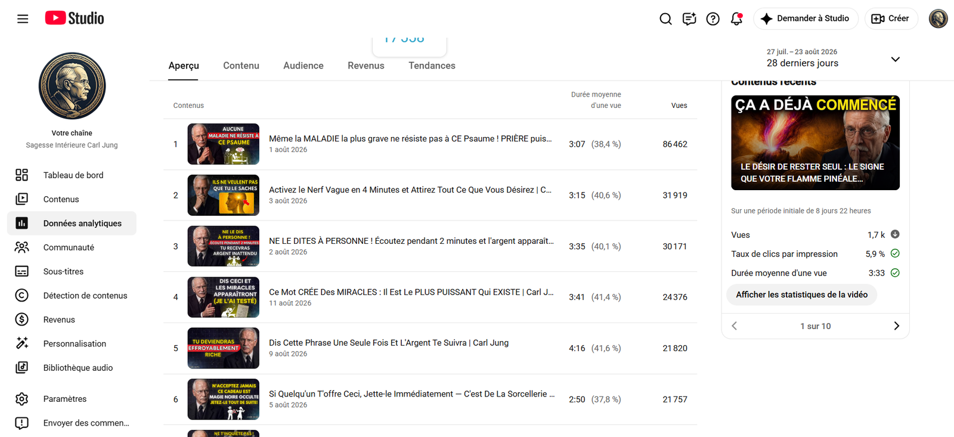Open Tableau de bord in sidebar
Viewport: 954px width, 437px height.
pyautogui.click(x=72, y=175)
